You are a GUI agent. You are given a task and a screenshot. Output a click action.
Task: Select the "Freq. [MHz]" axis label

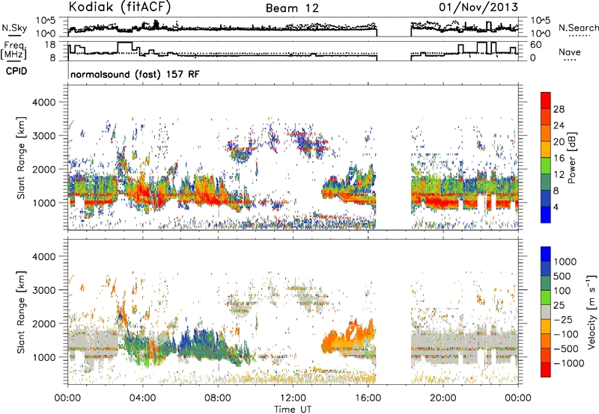[x=14, y=51]
